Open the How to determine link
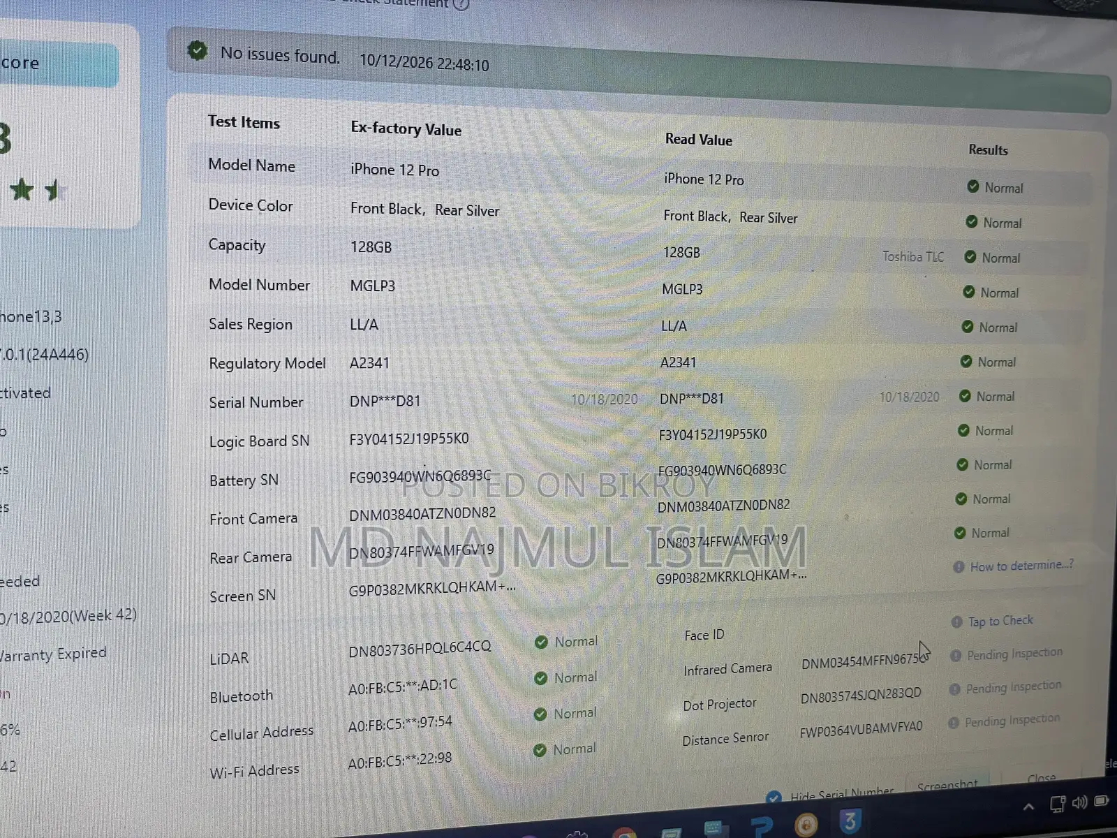Screen dimensions: 1117x838 click(1021, 566)
